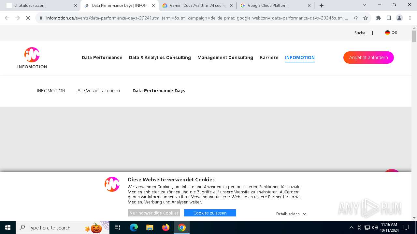Accept cookies with Cookies zulassen

click(x=210, y=213)
